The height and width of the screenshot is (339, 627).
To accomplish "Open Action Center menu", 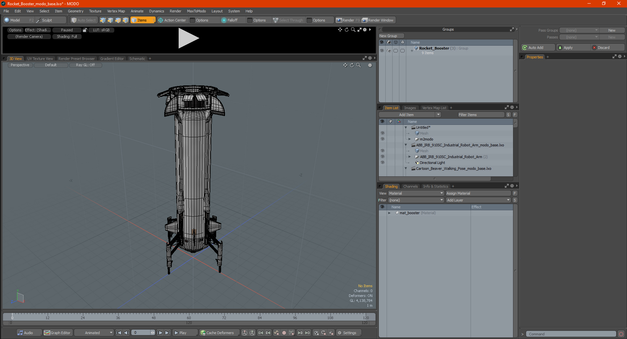I will pyautogui.click(x=172, y=20).
